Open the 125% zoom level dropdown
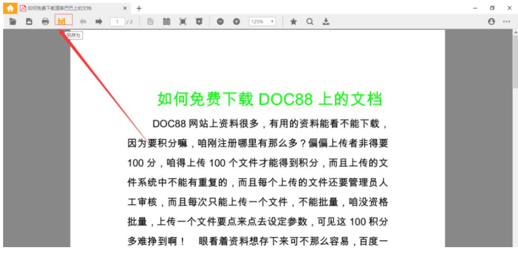This screenshot has height=253, width=518. coord(262,22)
